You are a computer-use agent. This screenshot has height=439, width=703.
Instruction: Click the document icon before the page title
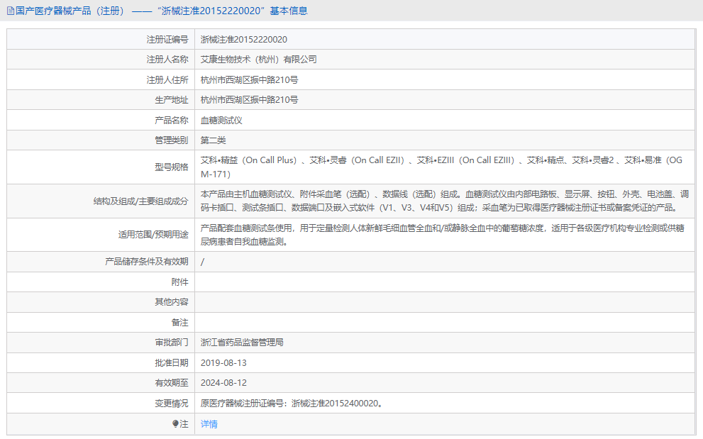point(11,11)
